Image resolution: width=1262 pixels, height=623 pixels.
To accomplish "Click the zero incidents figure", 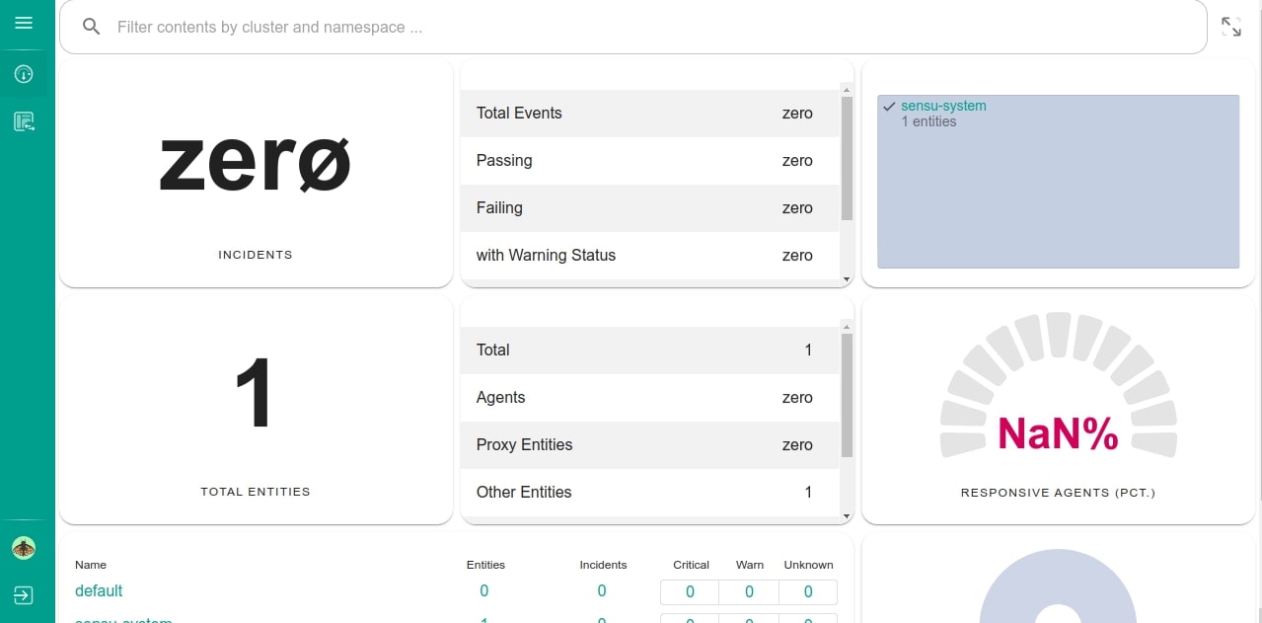I will [x=256, y=164].
